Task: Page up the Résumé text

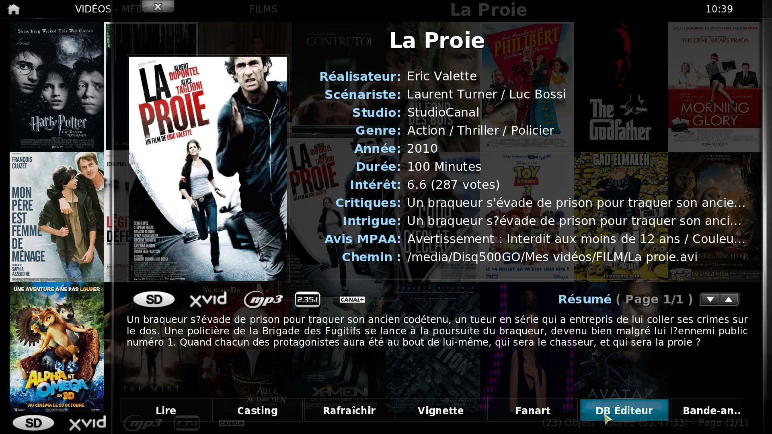Action: (729, 299)
